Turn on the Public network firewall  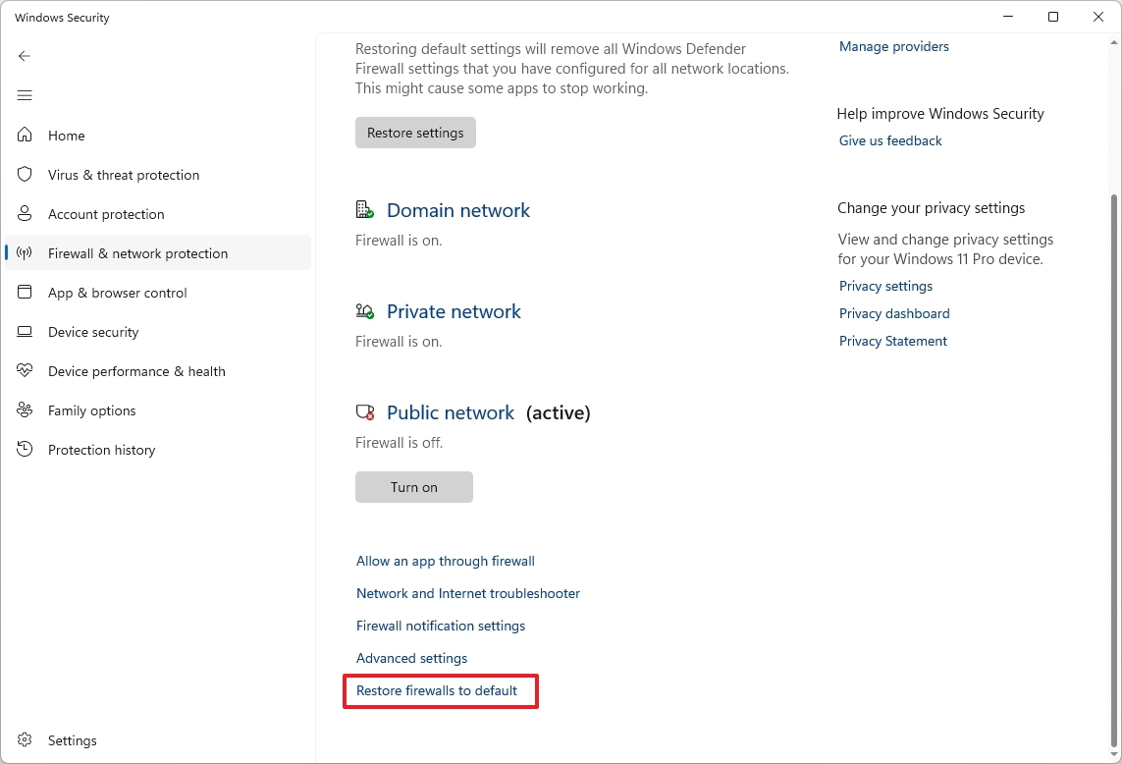413,486
